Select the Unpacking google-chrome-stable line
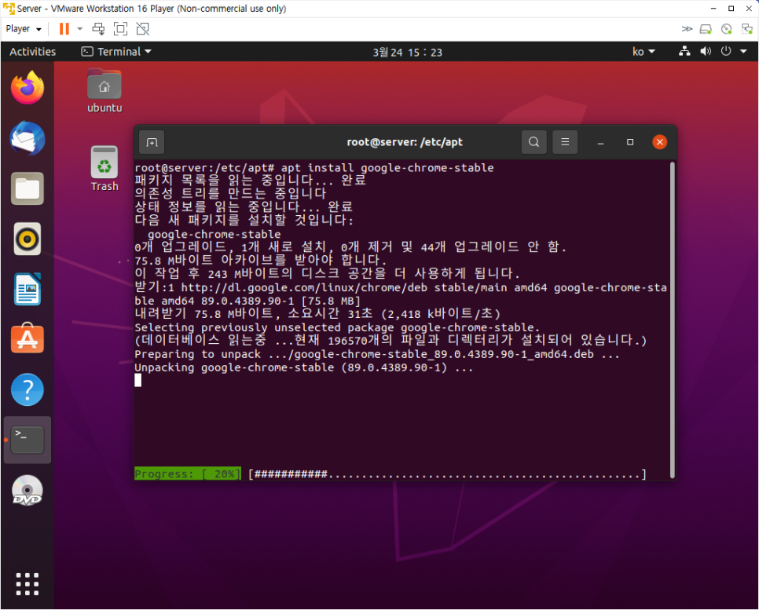 tap(303, 367)
